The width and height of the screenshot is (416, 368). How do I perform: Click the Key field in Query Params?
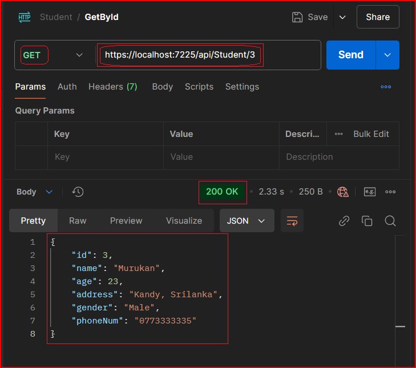point(106,157)
